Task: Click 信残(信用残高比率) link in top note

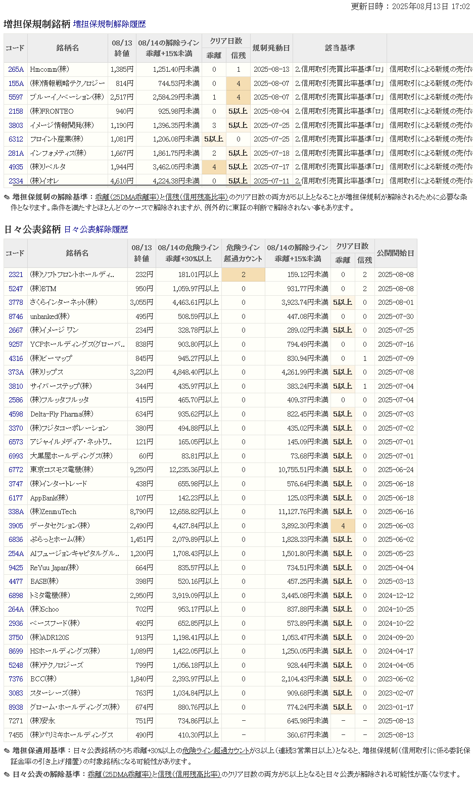Action: point(197,198)
